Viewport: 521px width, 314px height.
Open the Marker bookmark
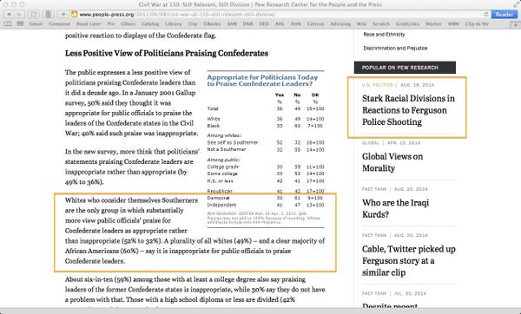(433, 24)
